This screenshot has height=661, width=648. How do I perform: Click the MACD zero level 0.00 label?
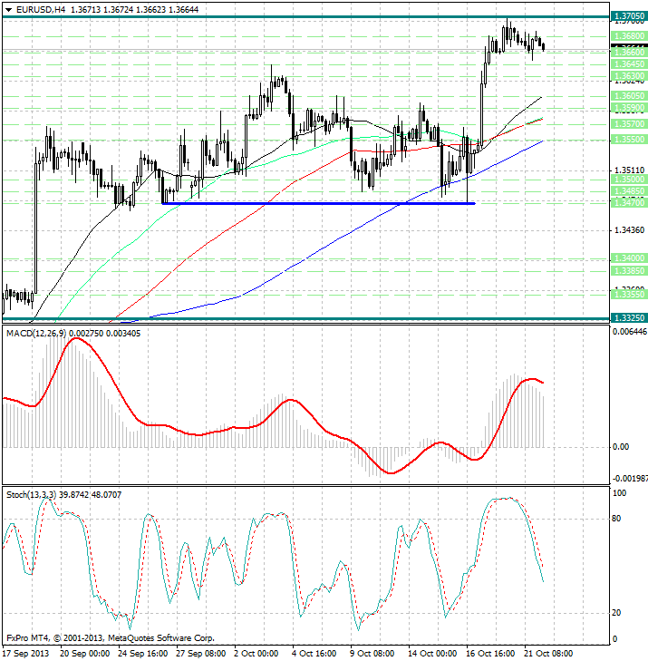[x=620, y=447]
